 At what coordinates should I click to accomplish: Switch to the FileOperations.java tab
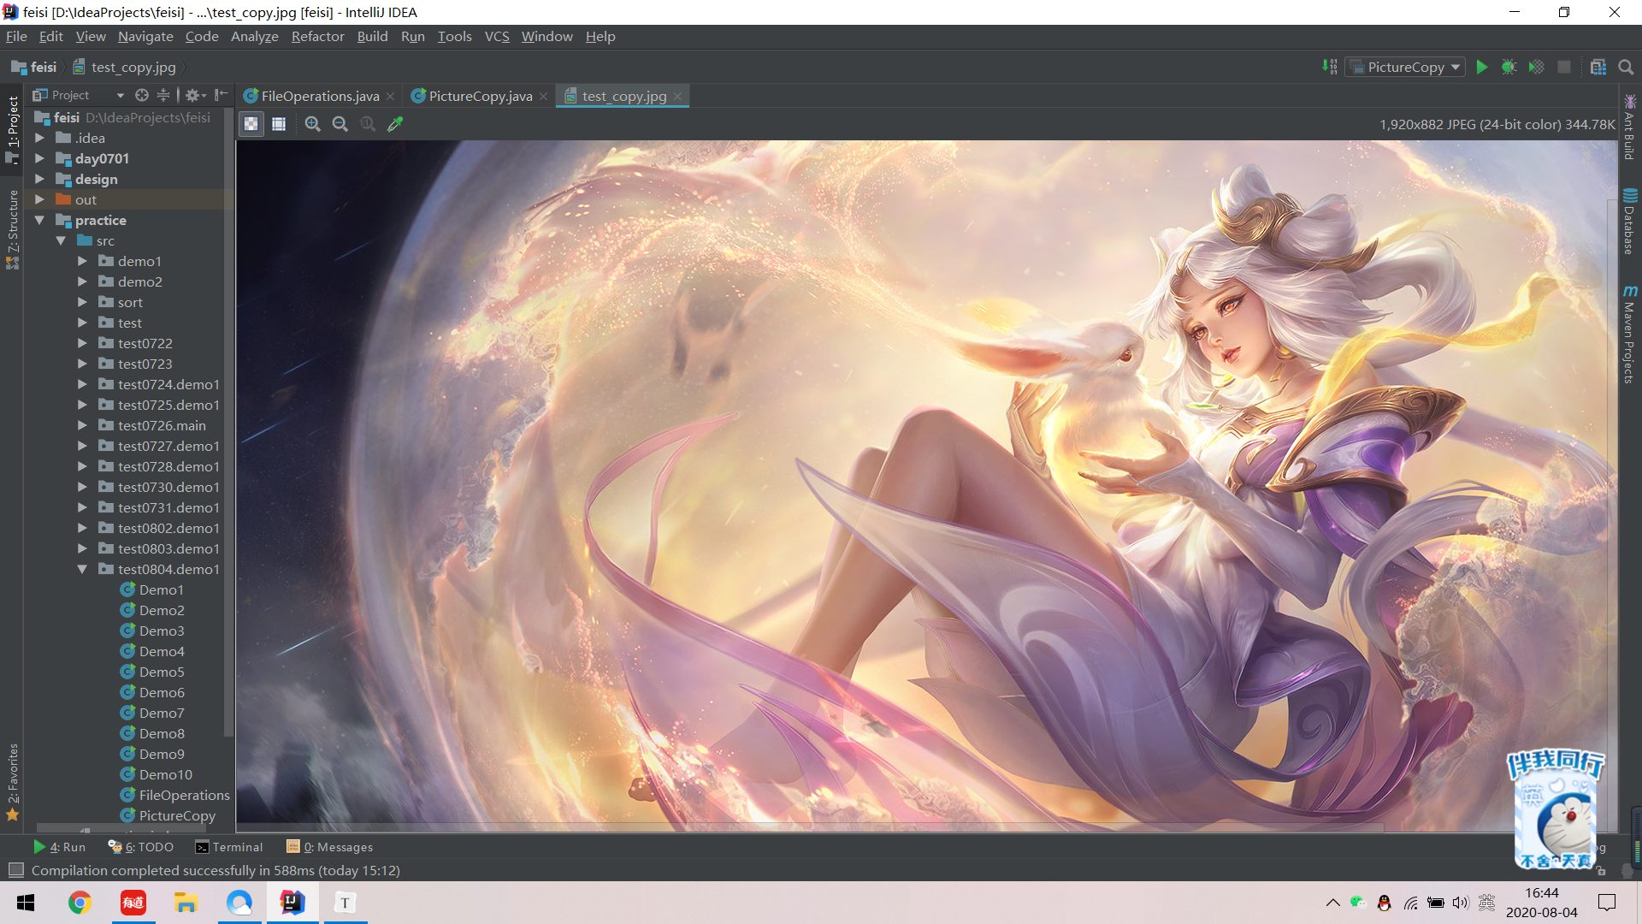point(319,96)
